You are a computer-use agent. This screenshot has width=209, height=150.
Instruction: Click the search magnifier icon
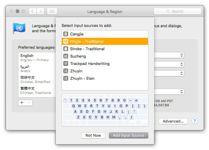click(168, 11)
